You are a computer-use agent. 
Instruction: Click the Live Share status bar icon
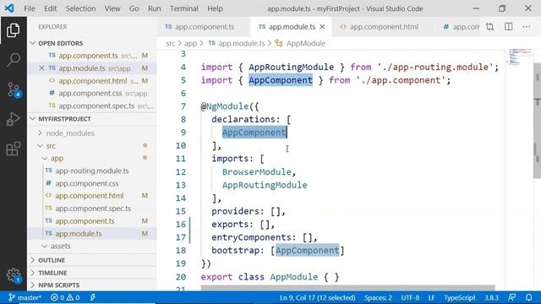click(x=92, y=297)
